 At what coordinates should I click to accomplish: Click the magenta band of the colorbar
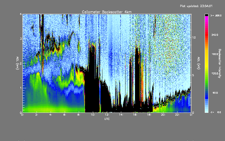pos(206,19)
